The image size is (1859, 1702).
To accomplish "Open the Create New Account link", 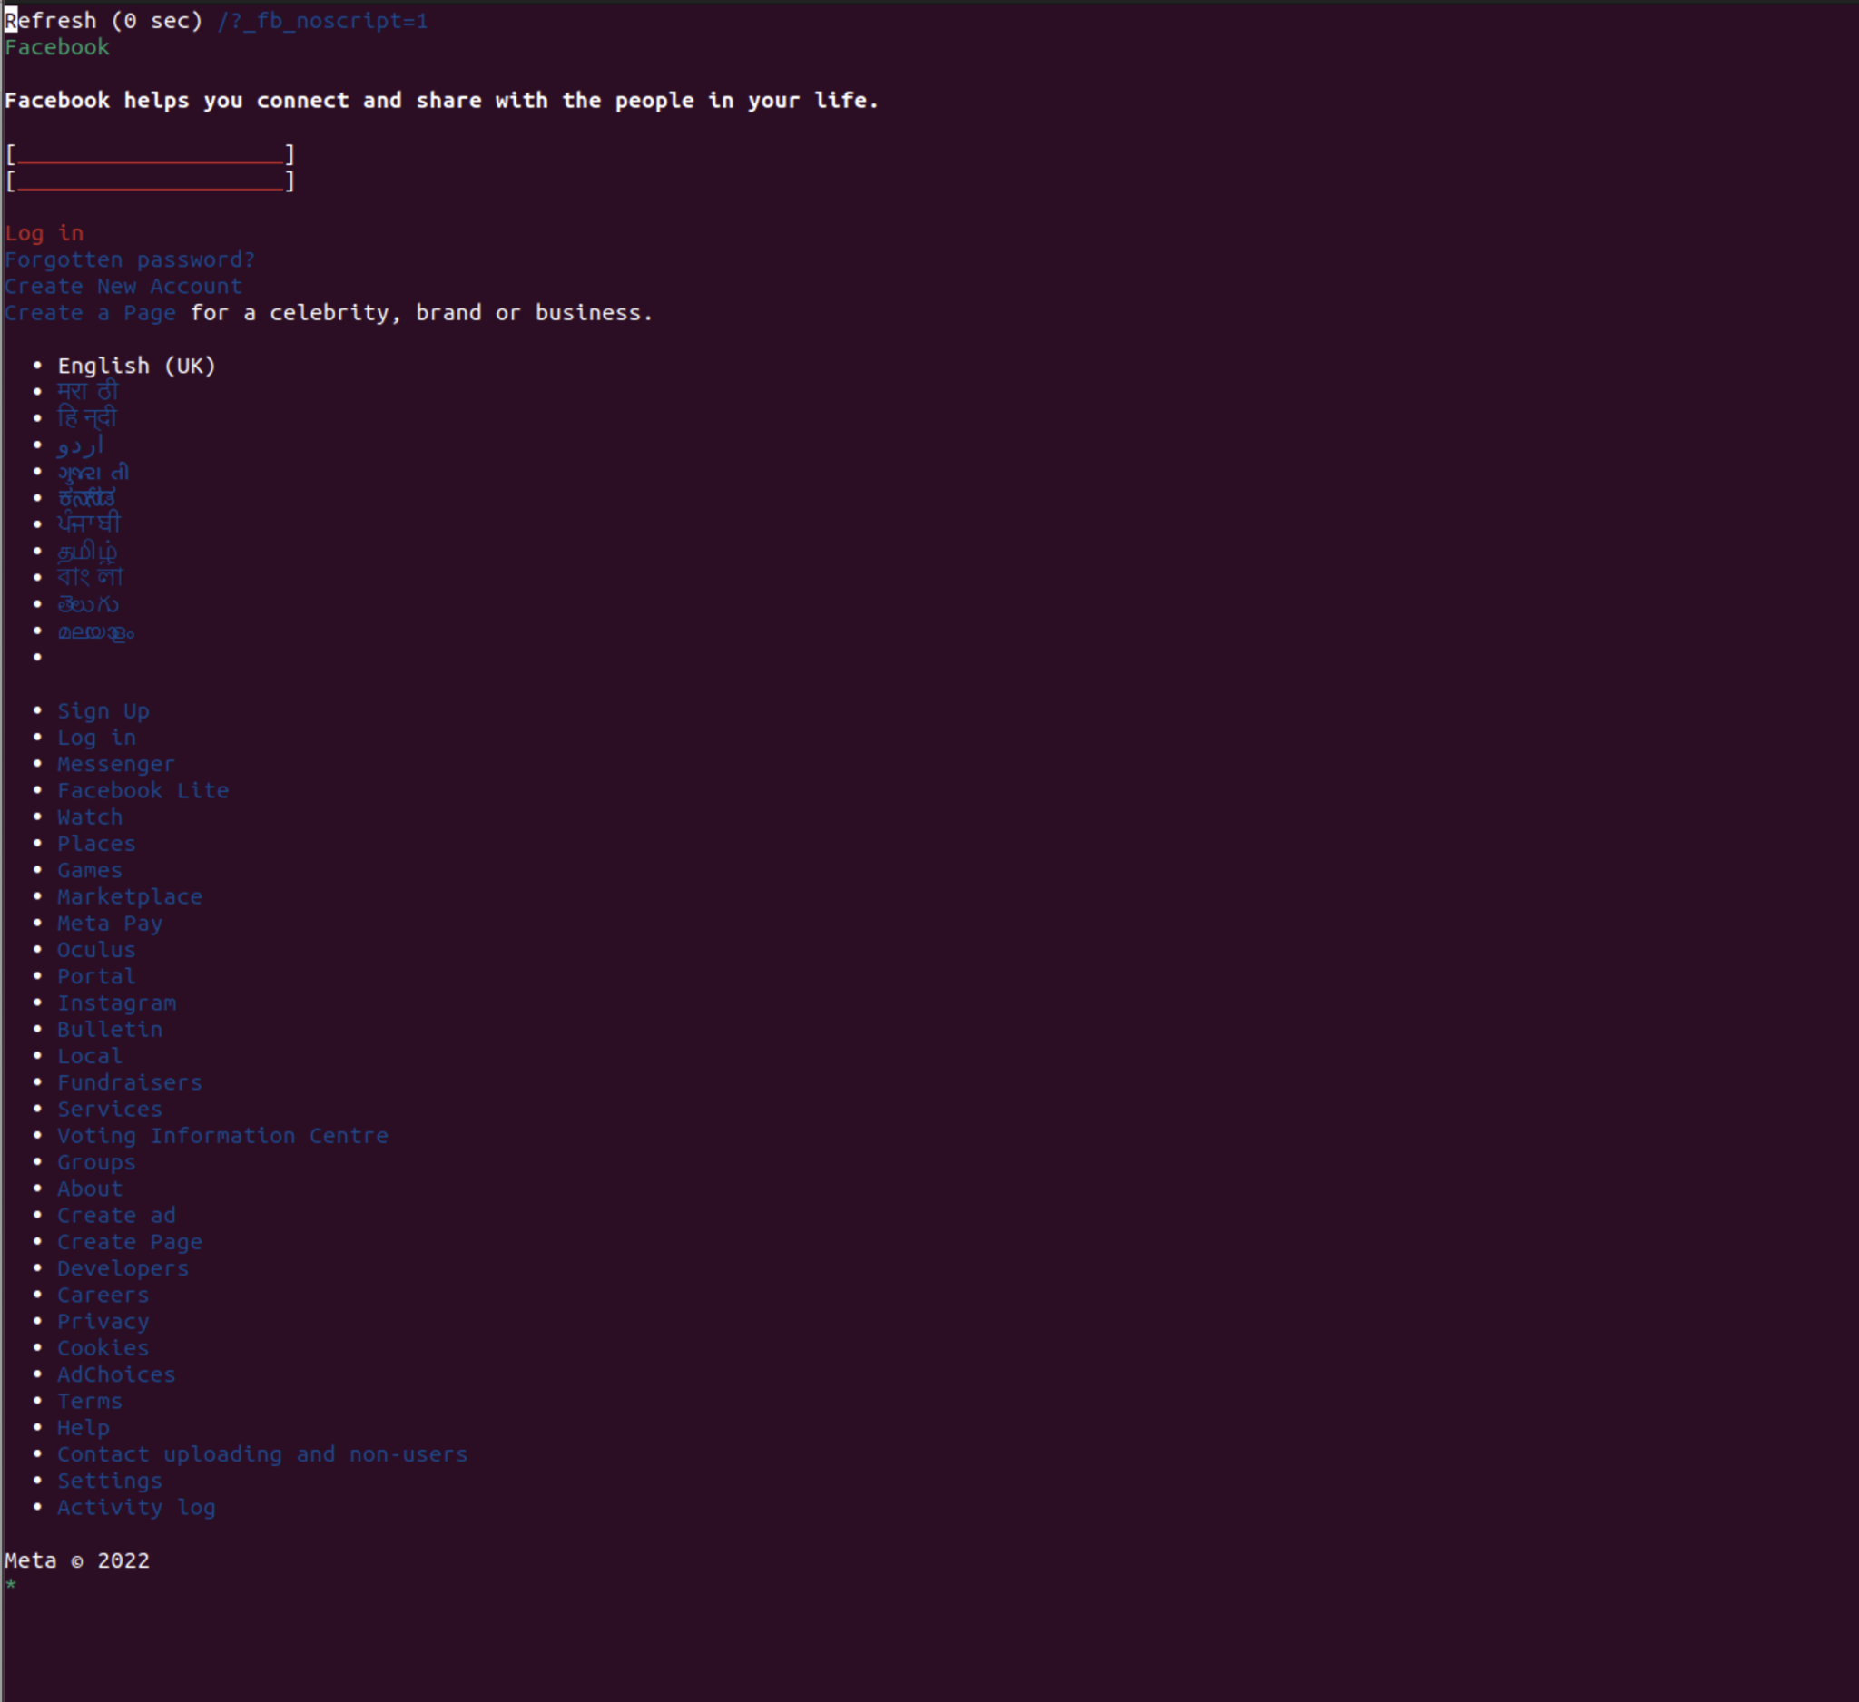I will click(123, 287).
